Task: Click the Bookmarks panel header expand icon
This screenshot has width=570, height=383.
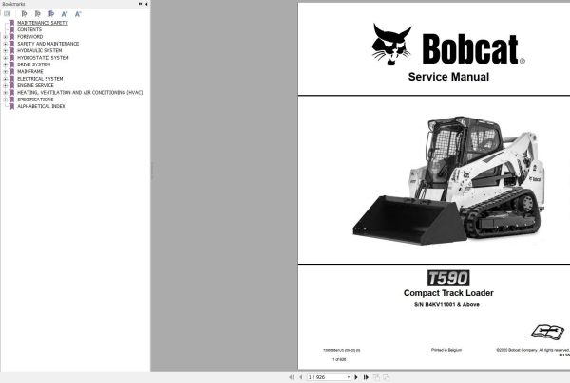Action: (x=141, y=4)
